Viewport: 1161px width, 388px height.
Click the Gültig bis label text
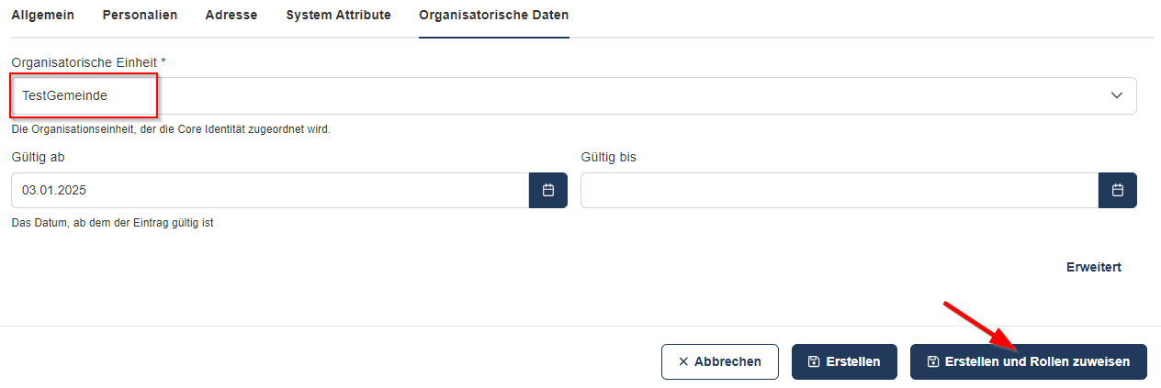(x=608, y=157)
